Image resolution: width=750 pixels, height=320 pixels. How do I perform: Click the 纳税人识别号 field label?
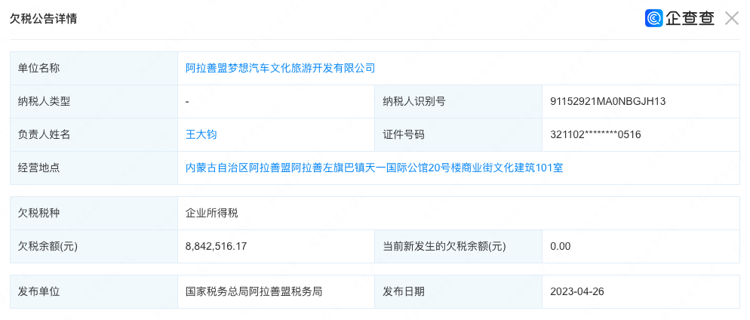(414, 101)
